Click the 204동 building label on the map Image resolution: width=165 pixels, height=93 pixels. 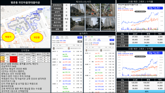36,14
